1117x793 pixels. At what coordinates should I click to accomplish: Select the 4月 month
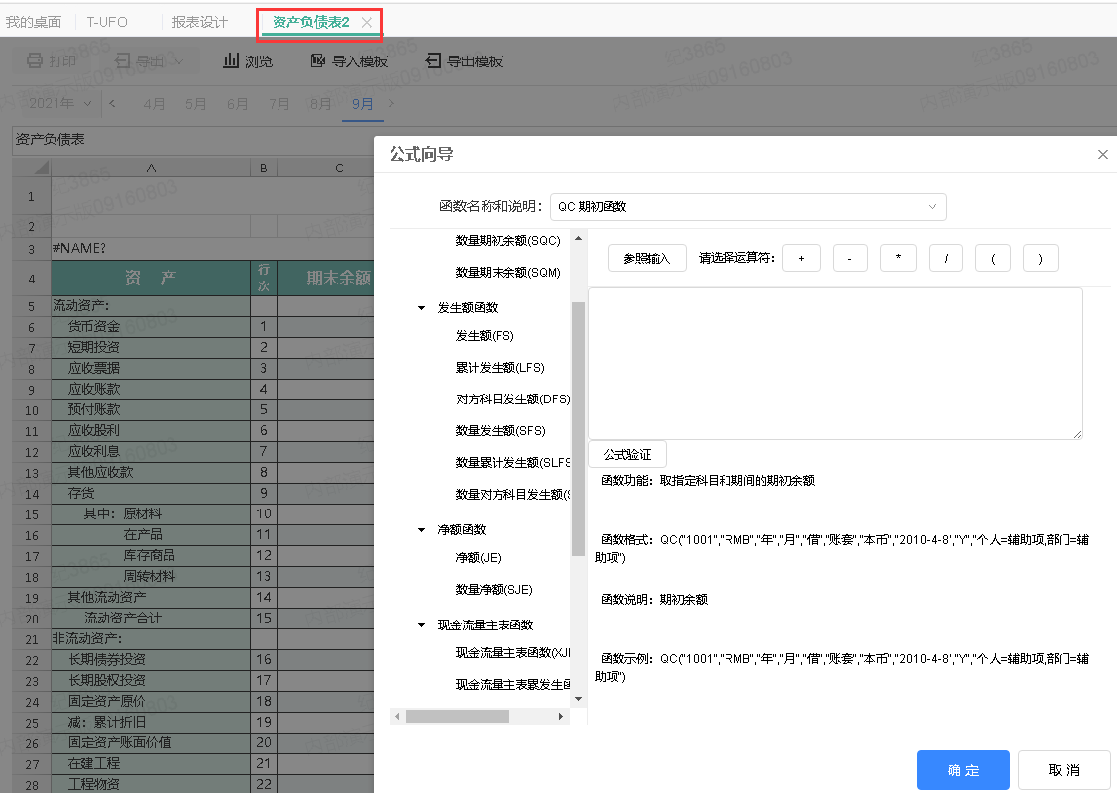click(154, 104)
